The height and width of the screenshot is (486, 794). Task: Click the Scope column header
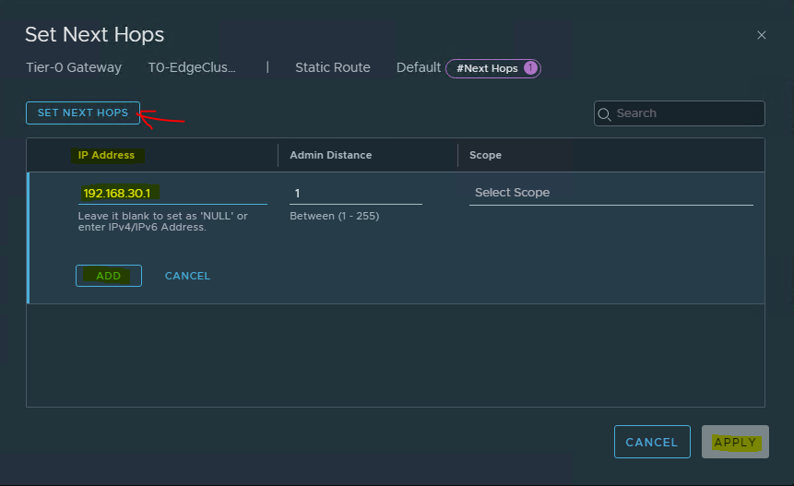(x=485, y=155)
